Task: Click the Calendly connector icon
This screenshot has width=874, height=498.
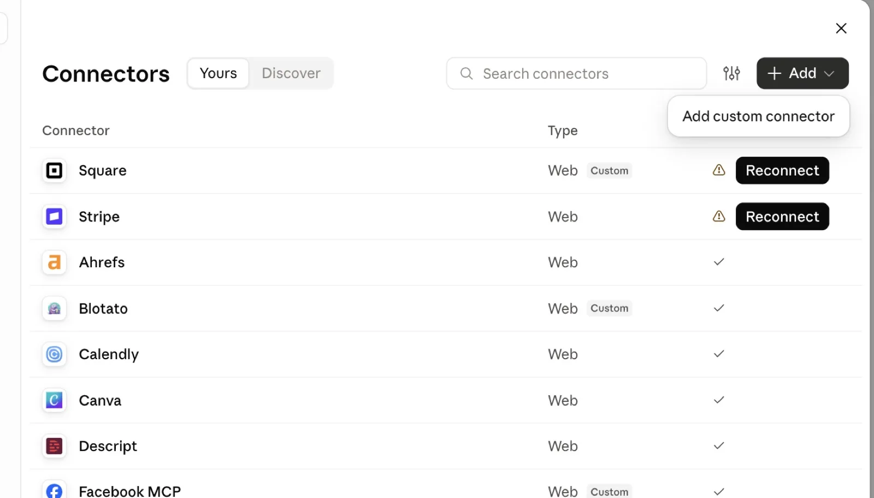Action: click(x=54, y=354)
